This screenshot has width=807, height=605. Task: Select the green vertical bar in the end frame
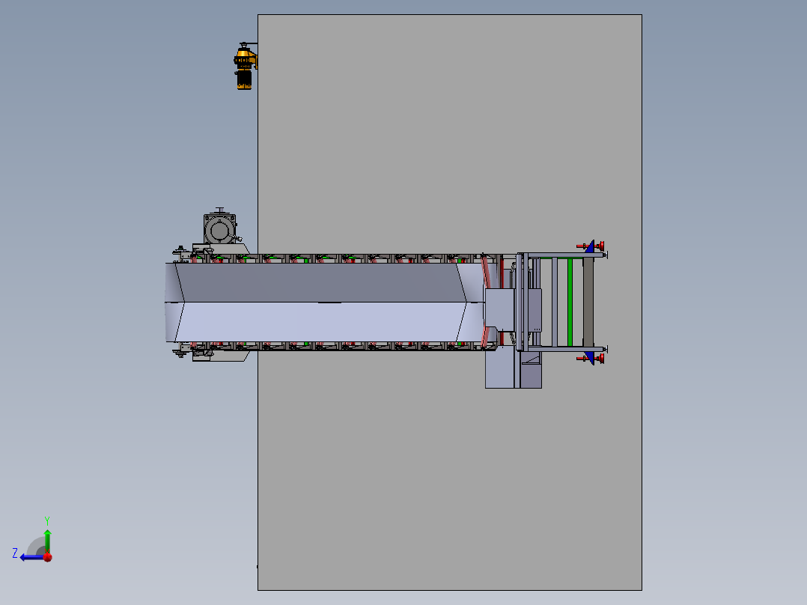point(570,302)
